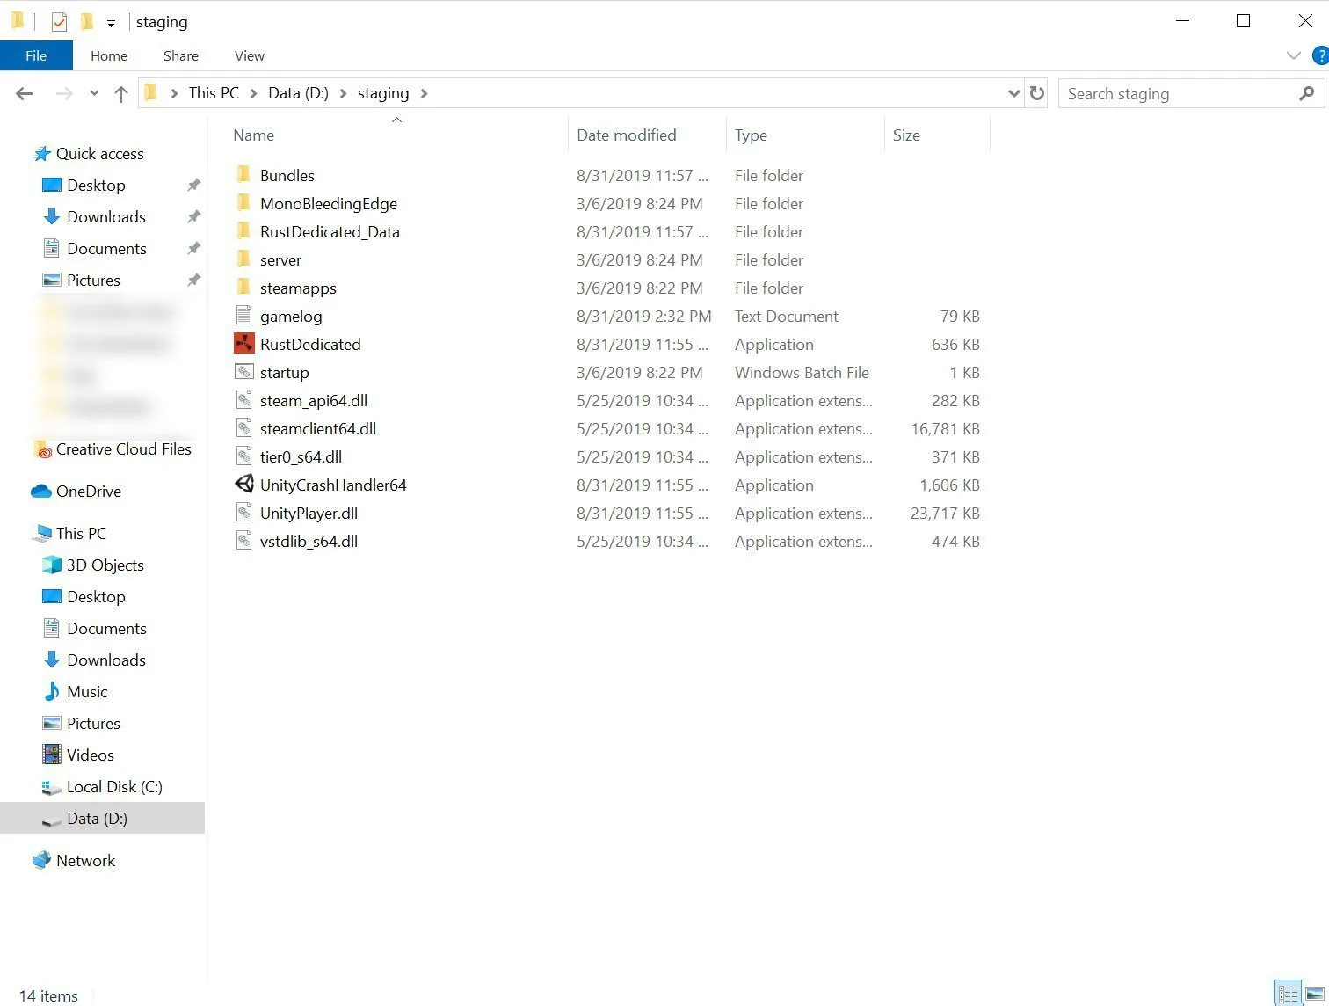Viewport: 1329px width, 1006px height.
Task: Expand the address bar history dropdown
Action: [x=1013, y=93]
